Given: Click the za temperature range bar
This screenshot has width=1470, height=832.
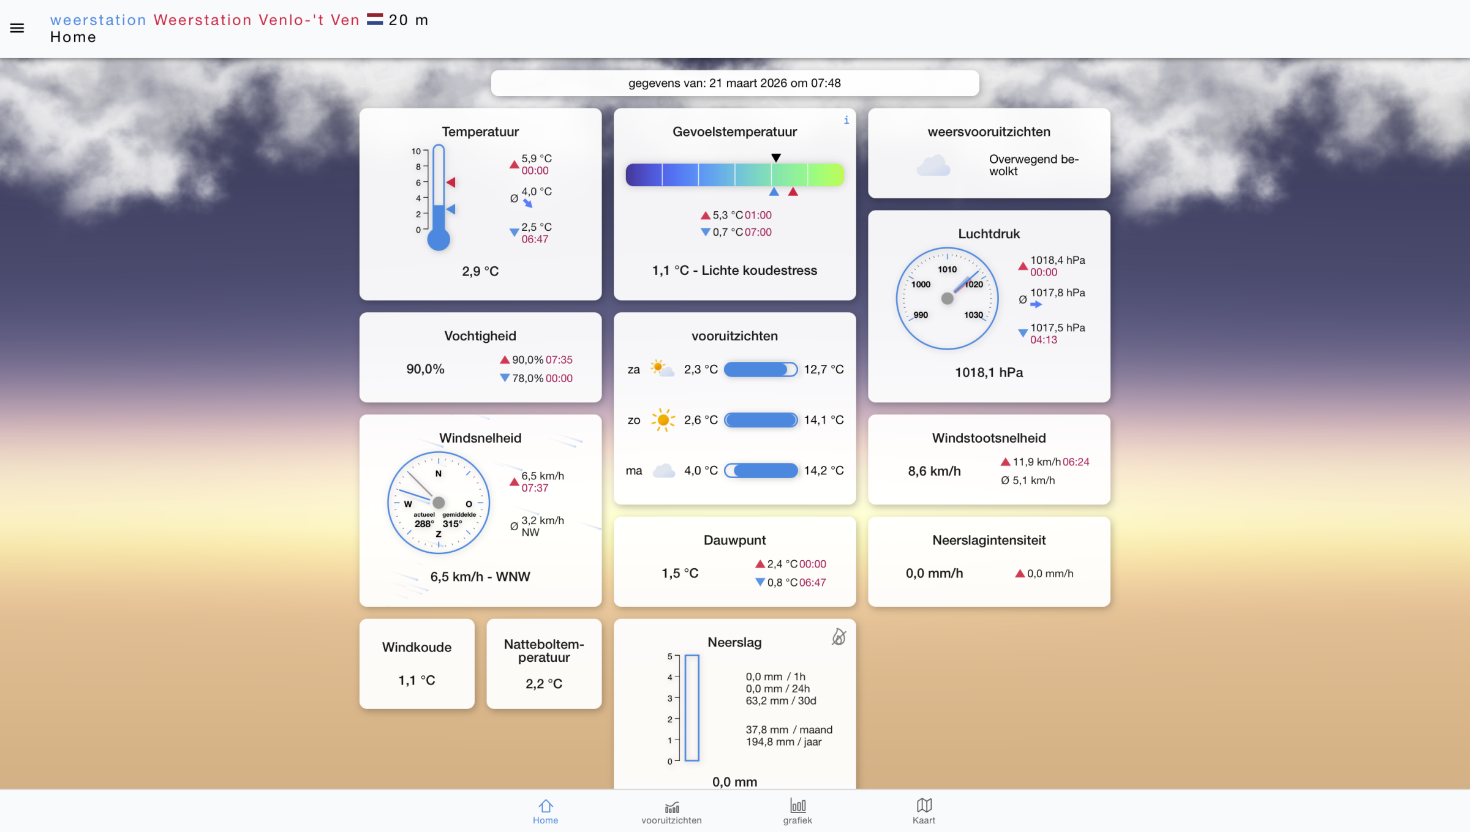Looking at the screenshot, I should (x=760, y=369).
